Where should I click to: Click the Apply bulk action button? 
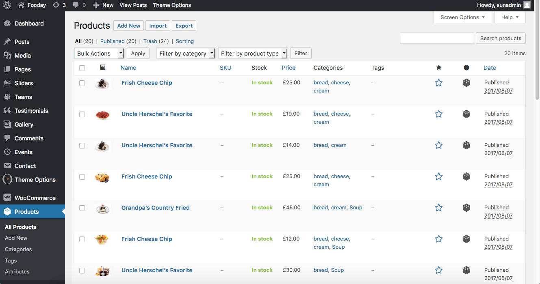138,53
